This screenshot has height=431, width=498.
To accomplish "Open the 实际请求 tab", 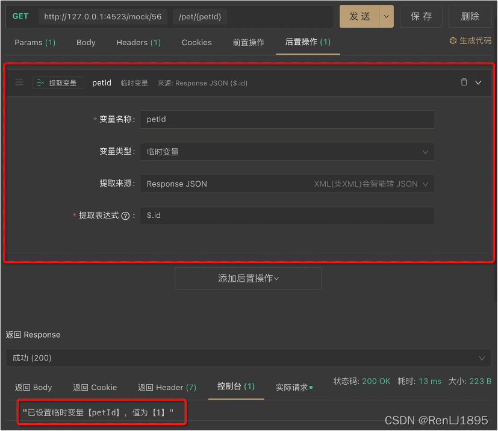I will [x=294, y=388].
